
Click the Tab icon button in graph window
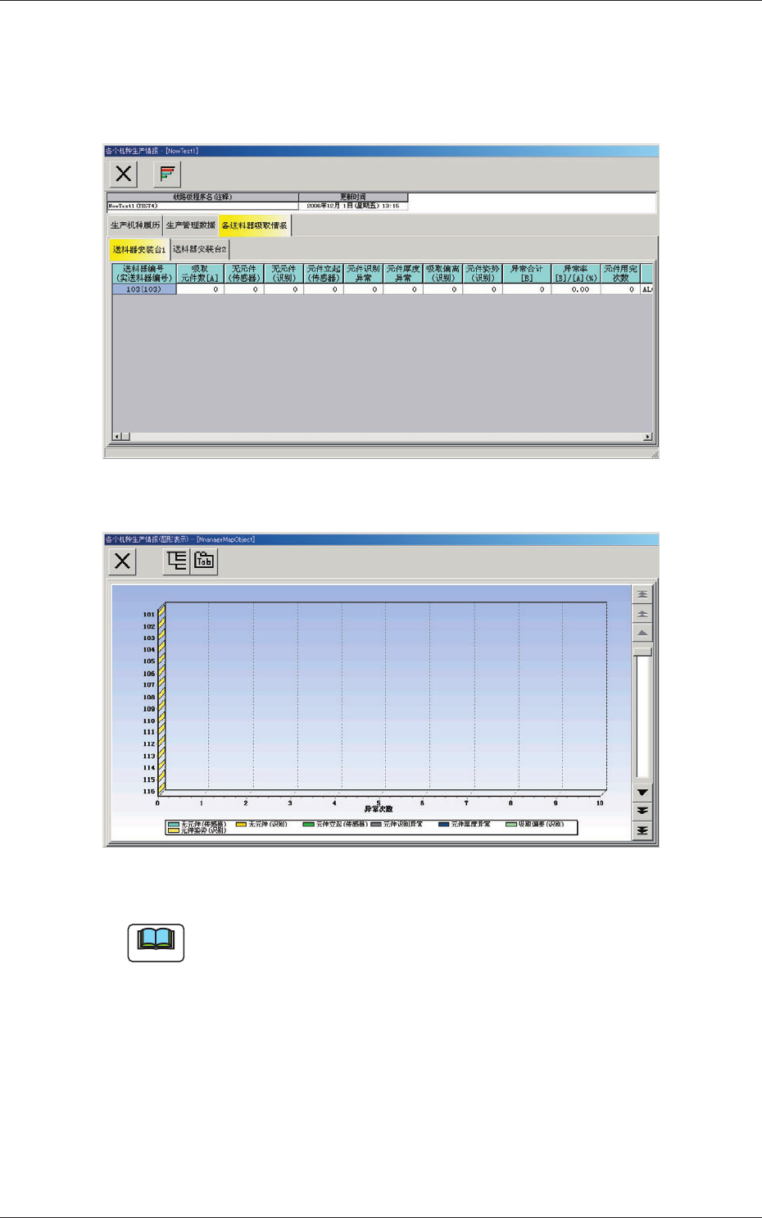click(x=204, y=561)
